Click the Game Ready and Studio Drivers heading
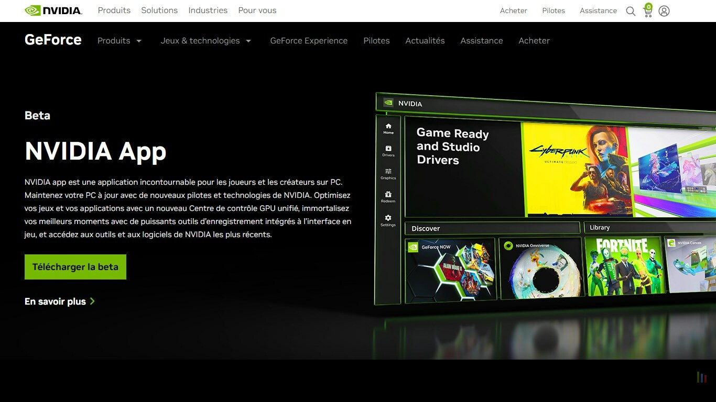The width and height of the screenshot is (716, 402). (453, 147)
